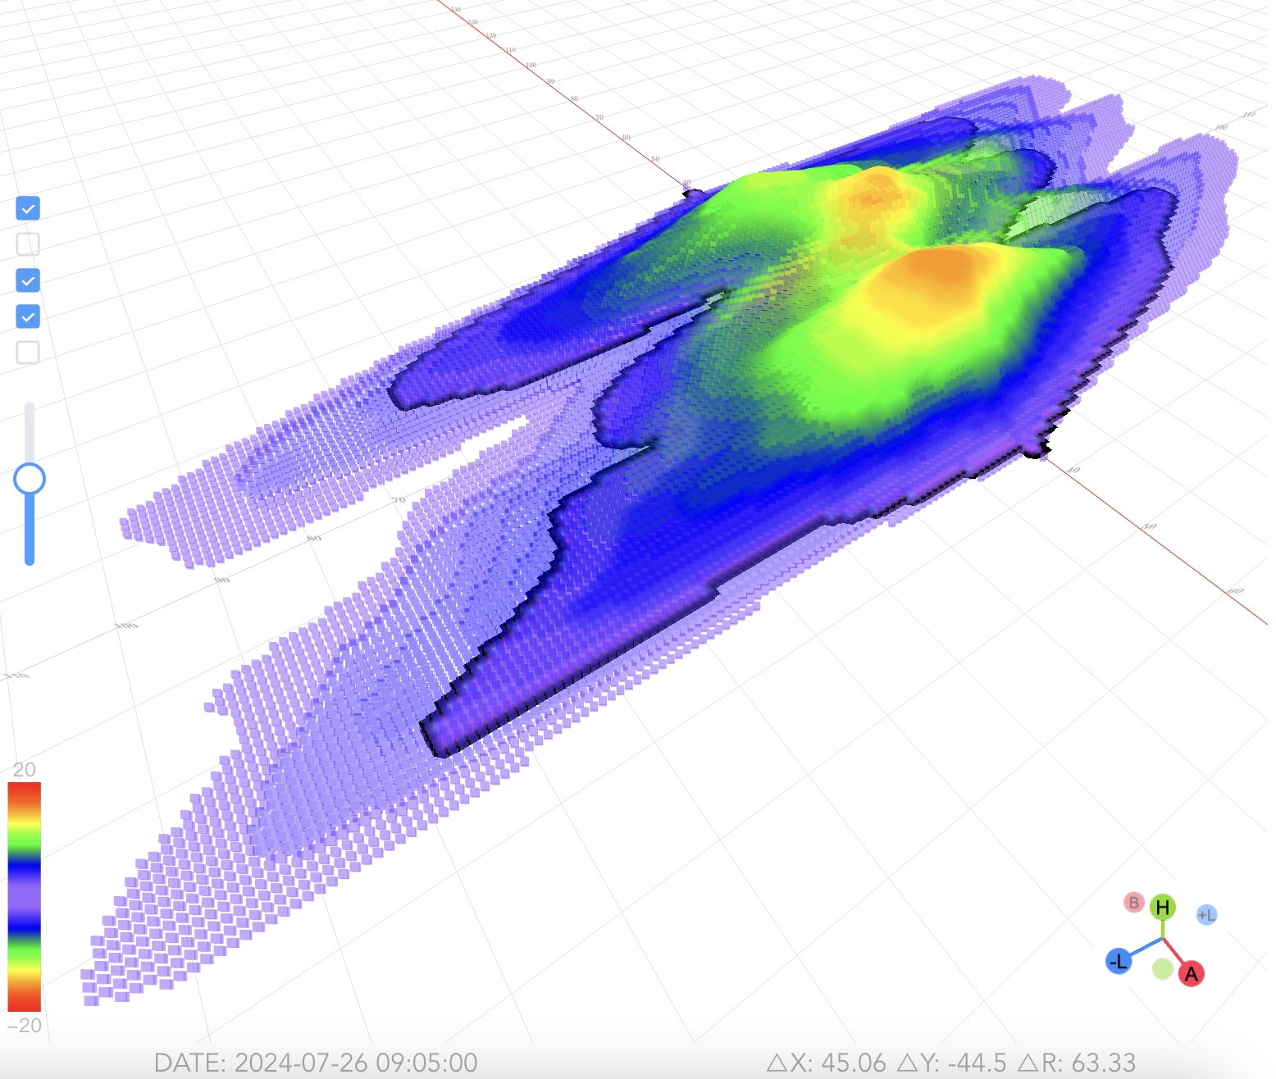Click the rainbow color scale legend bar
1276x1079 pixels.
(x=25, y=897)
